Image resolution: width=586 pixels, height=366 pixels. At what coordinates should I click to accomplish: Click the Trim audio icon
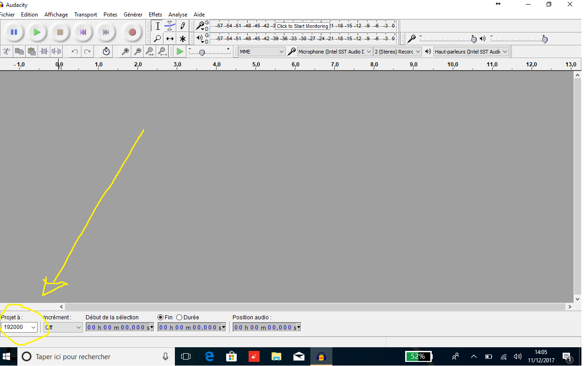click(44, 52)
